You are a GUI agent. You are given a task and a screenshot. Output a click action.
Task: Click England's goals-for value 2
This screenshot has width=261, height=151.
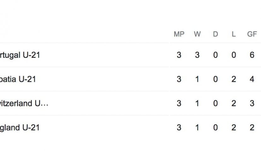coord(252,128)
